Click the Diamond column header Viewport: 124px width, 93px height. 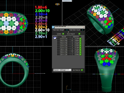tap(76, 37)
